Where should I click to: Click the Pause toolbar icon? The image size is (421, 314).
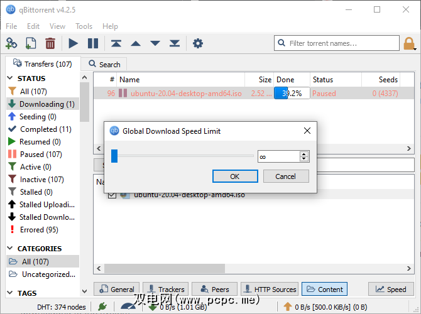point(93,43)
